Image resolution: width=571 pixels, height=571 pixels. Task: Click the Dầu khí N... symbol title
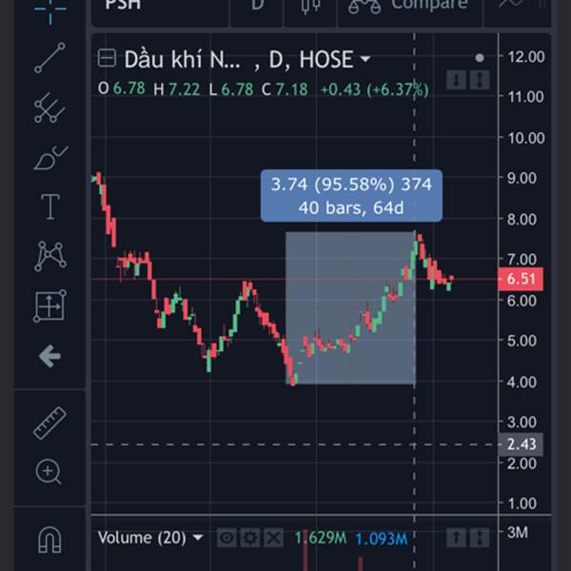182,59
